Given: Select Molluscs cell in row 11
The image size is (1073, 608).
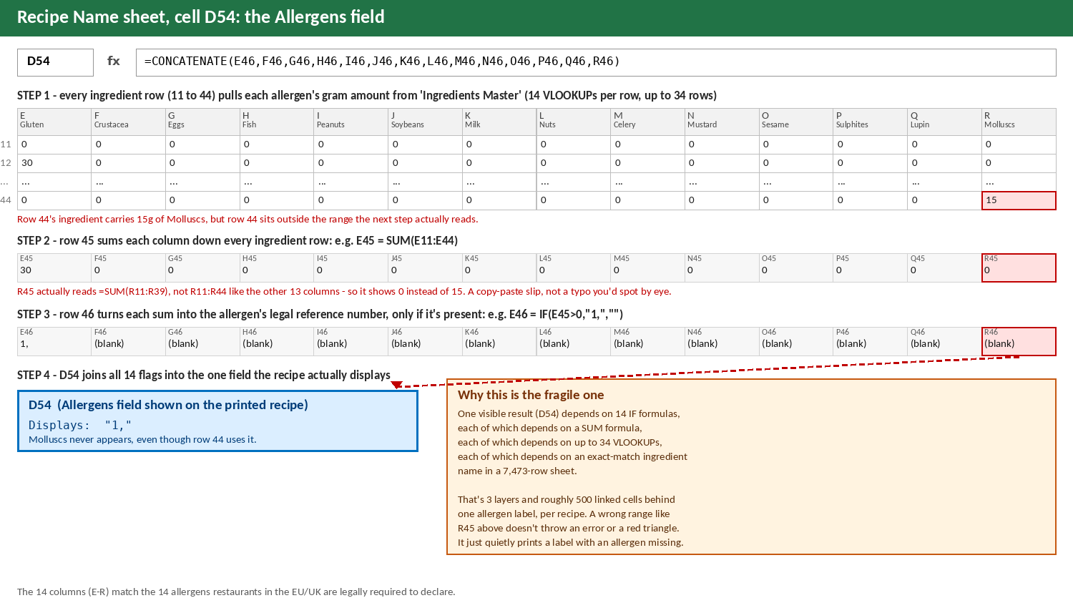Looking at the screenshot, I should (1019, 144).
